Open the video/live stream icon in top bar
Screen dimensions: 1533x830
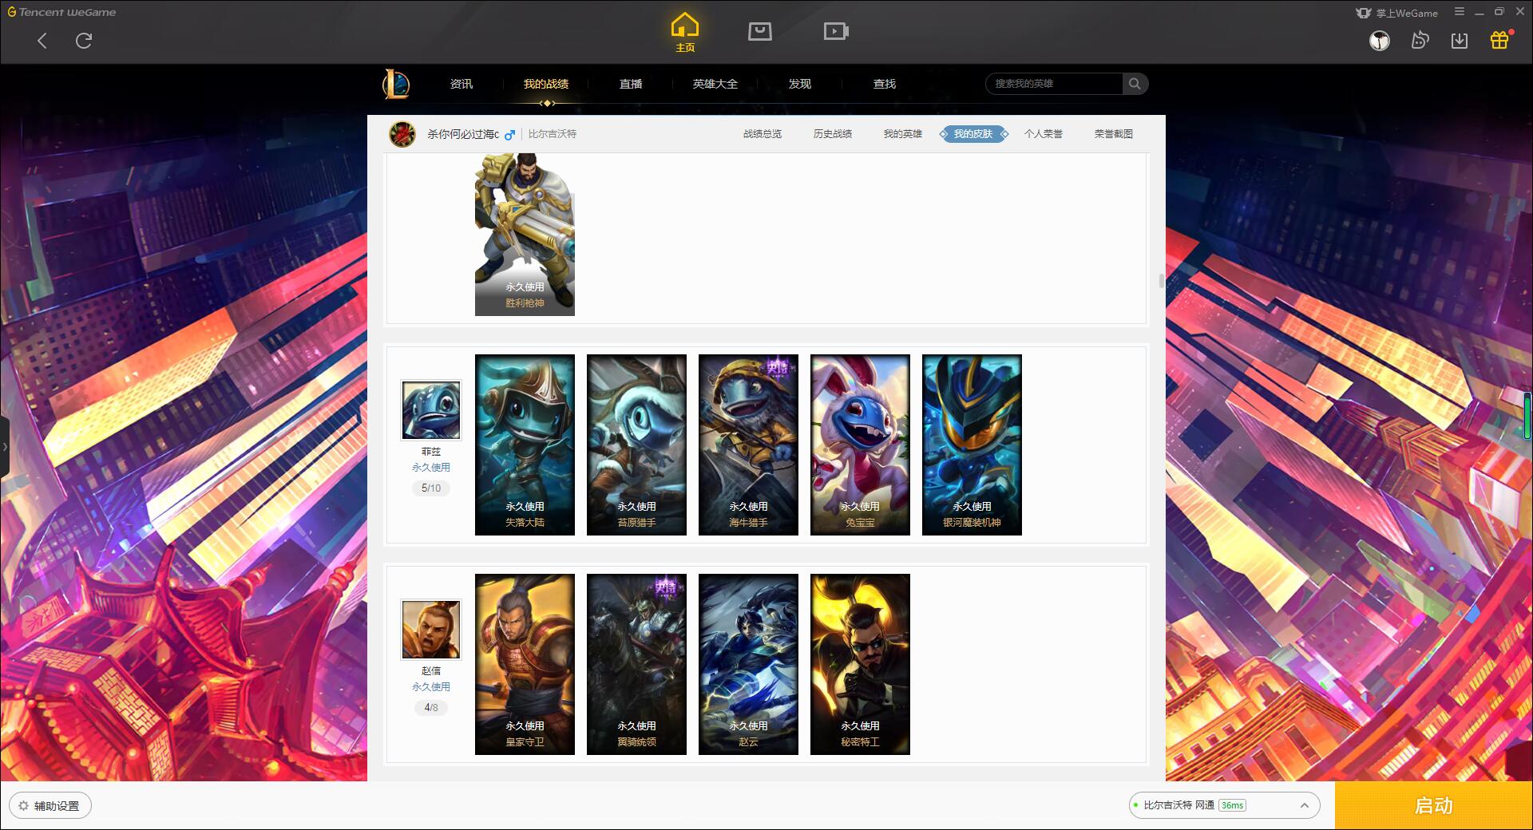pos(836,31)
